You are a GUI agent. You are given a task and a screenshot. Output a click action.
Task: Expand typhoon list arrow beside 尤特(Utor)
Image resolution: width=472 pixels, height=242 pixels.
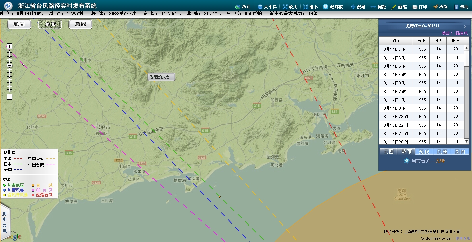pyautogui.click(x=465, y=26)
